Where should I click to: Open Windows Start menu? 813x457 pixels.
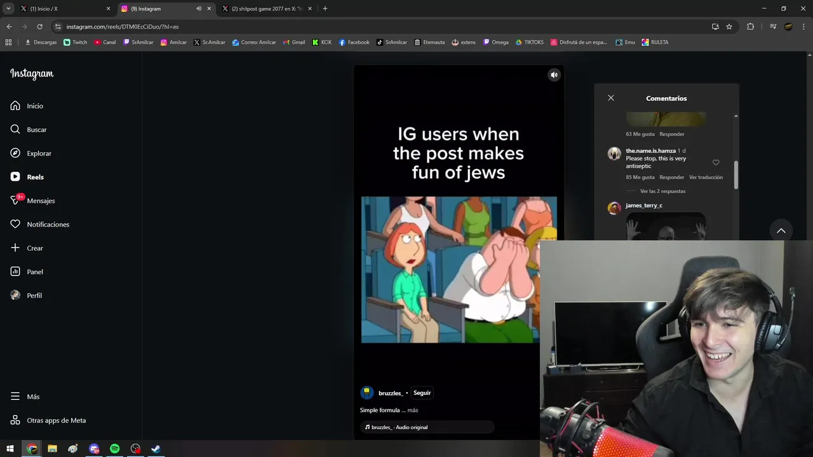tap(10, 449)
